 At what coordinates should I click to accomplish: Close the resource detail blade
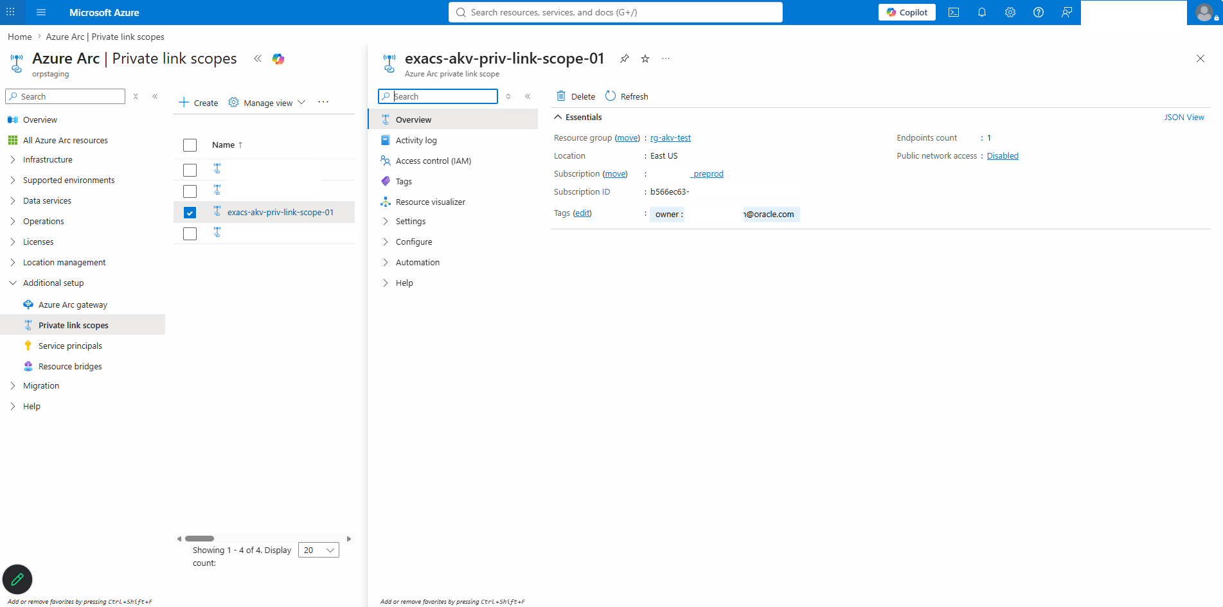[x=1201, y=58]
